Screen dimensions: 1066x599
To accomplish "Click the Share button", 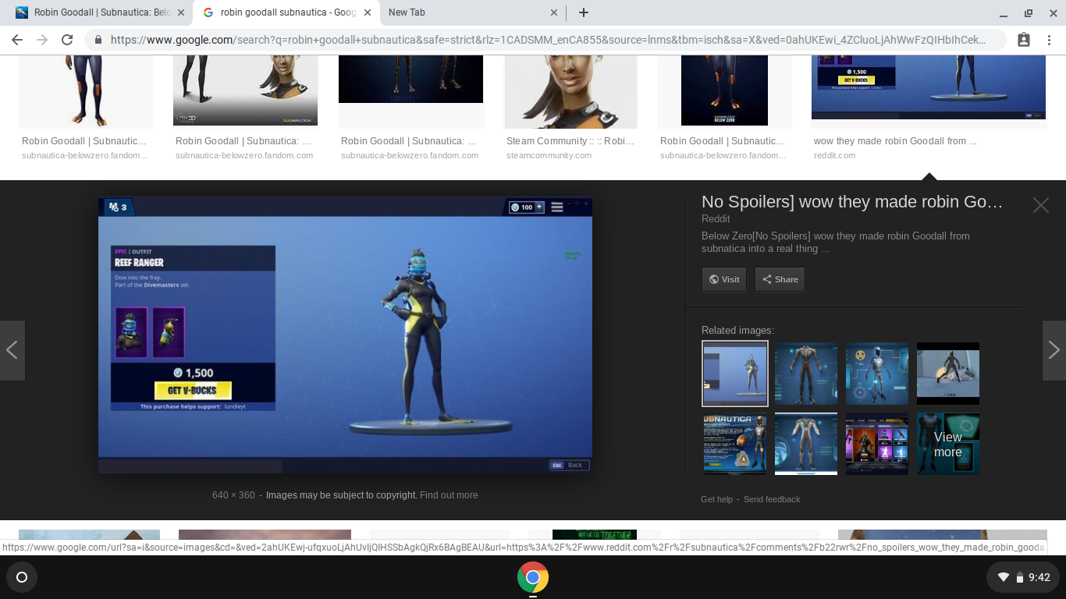I will 780,279.
